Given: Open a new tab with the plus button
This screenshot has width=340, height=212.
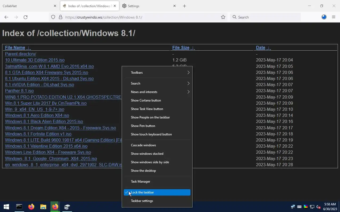Looking at the screenshot, I should 184,6.
